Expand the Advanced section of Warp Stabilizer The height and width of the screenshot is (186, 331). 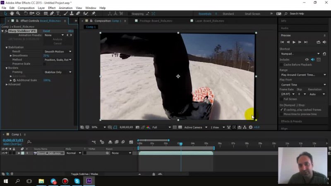[7, 84]
